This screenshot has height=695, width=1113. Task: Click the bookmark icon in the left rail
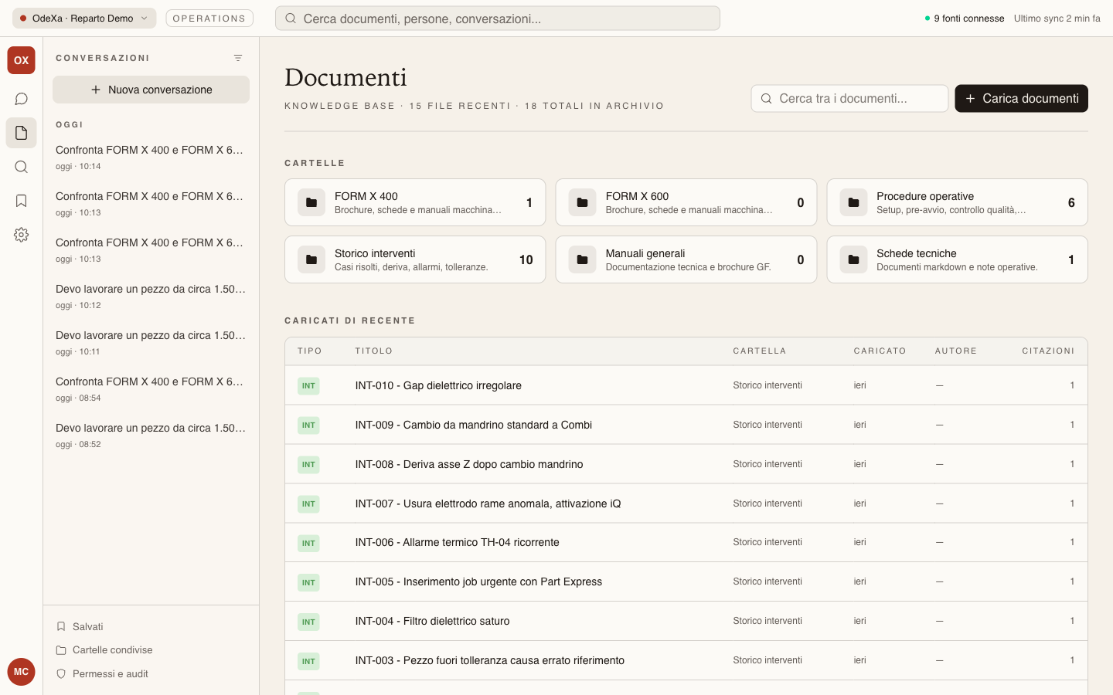click(x=21, y=201)
